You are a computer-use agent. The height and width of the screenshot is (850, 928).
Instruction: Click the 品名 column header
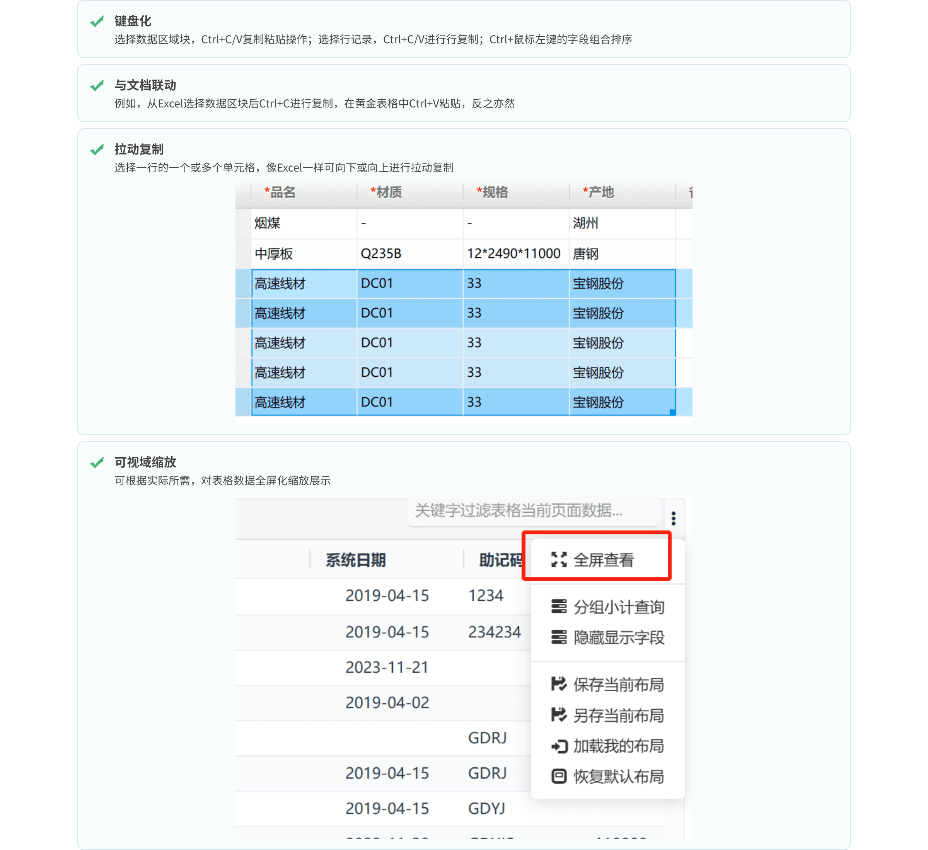(x=282, y=192)
